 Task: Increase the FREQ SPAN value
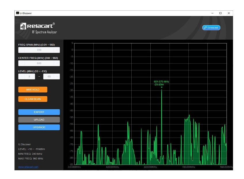(57, 50)
